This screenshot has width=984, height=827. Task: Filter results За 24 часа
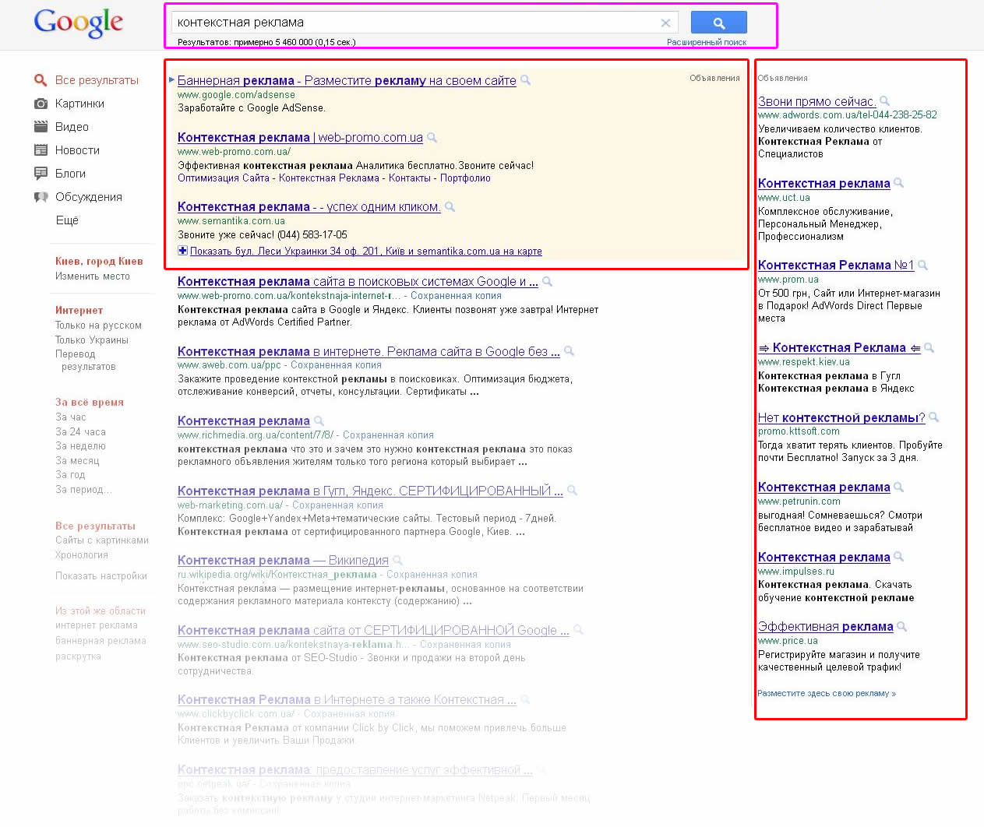tap(80, 432)
